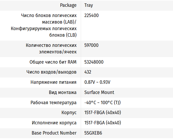Click the 1517-FBGA value in the "Корпус" row

[103, 113]
